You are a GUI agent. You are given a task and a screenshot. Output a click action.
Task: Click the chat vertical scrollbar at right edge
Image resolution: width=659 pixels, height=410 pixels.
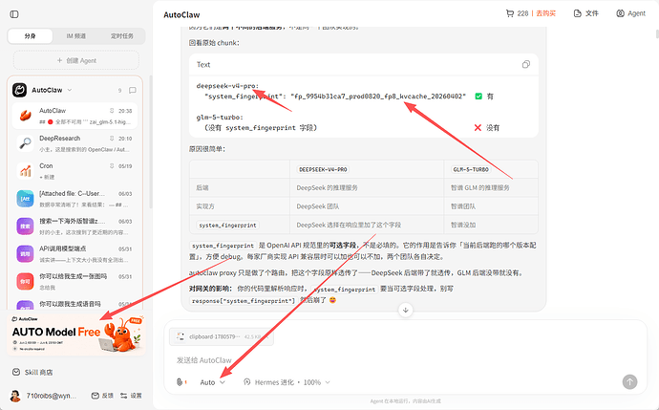(x=657, y=33)
